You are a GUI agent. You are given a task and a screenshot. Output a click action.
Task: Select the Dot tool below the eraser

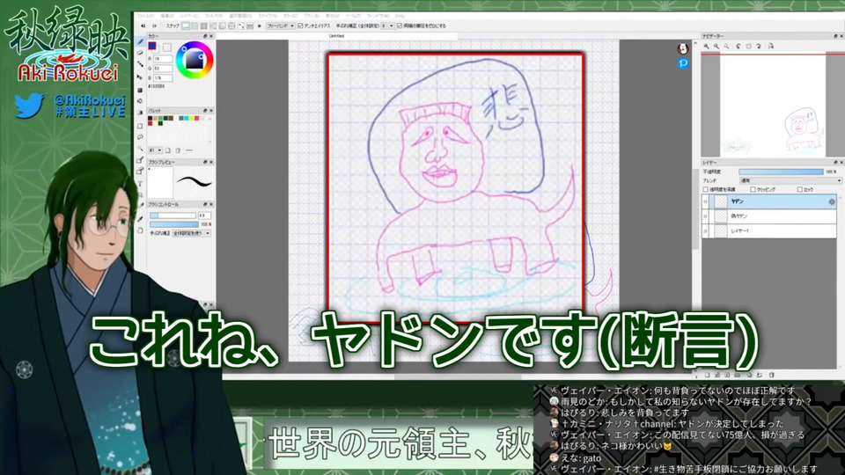click(140, 64)
